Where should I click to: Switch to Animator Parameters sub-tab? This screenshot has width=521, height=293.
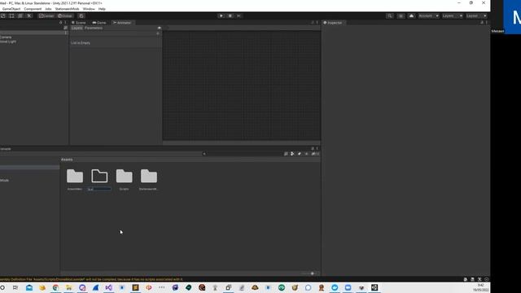pyautogui.click(x=94, y=28)
